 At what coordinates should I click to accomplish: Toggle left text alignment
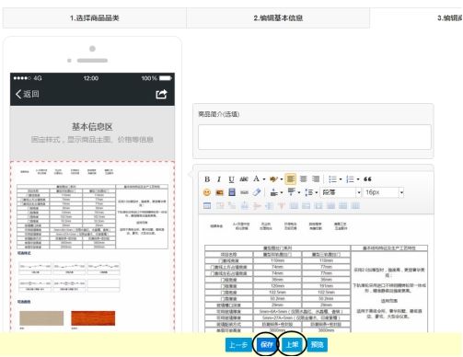(291, 178)
